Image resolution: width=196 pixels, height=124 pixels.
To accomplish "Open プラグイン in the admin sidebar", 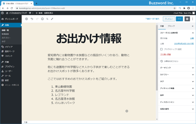I will (x=11, y=66).
